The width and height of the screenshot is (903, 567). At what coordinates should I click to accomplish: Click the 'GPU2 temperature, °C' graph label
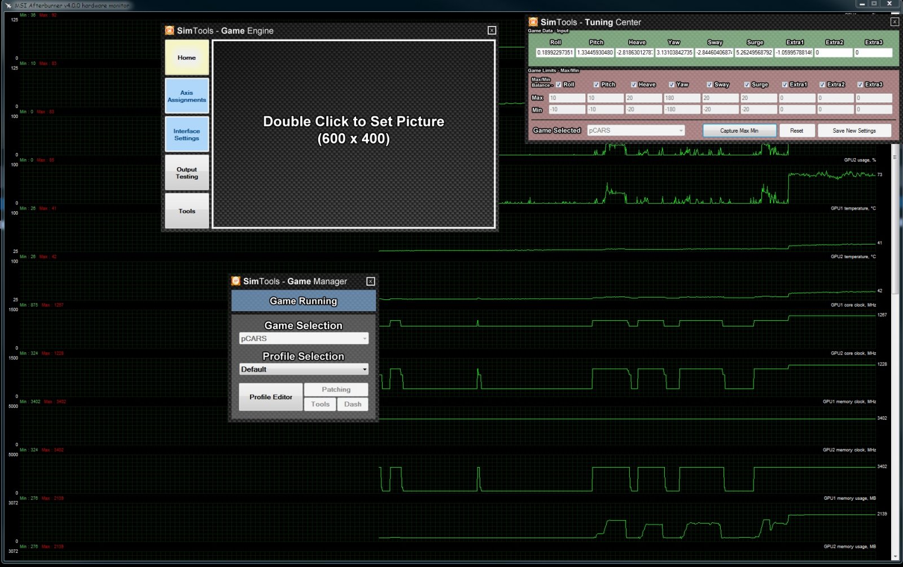coord(853,256)
